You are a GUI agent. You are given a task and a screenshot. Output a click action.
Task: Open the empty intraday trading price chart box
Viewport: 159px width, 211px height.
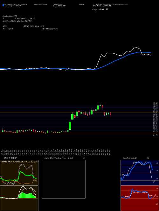click(64, 179)
